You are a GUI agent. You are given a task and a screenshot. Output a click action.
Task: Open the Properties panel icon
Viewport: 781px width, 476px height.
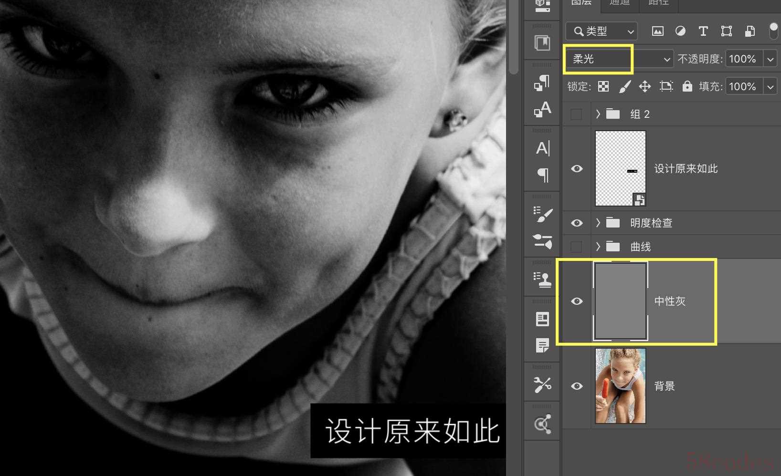click(542, 319)
